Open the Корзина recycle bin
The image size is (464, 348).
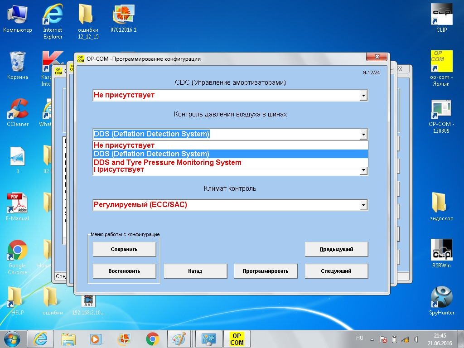pos(18,66)
